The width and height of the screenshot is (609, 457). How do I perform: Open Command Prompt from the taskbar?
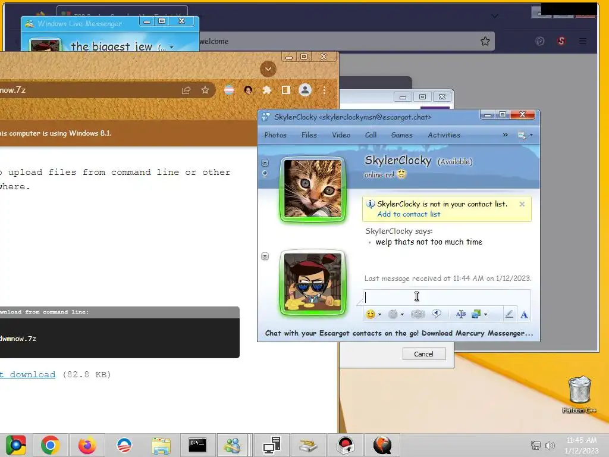(x=197, y=445)
